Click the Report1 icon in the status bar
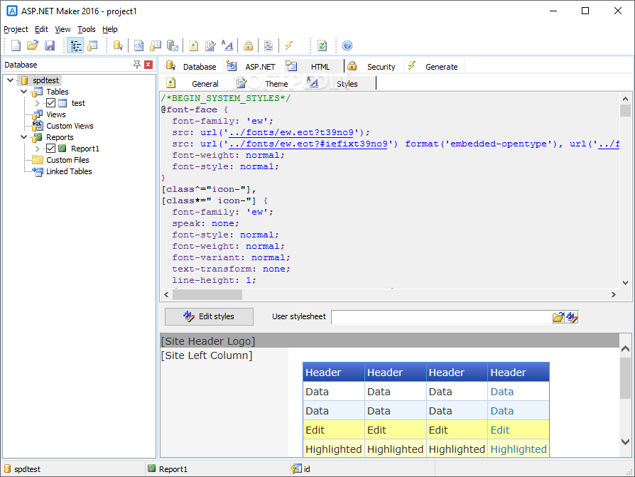Image resolution: width=635 pixels, height=477 pixels. click(151, 468)
